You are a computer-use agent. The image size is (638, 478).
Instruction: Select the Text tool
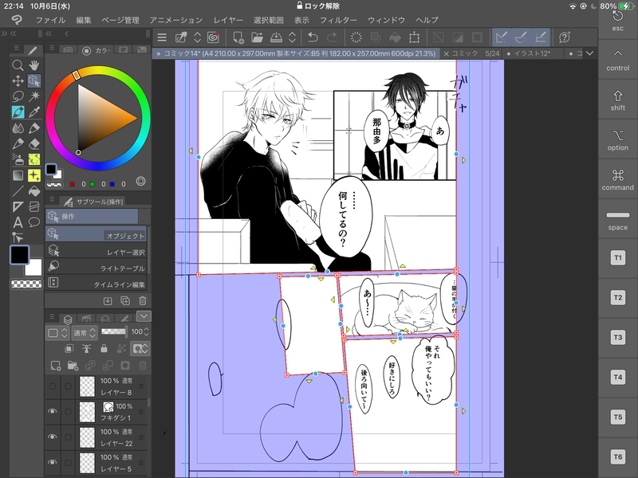pyautogui.click(x=18, y=222)
